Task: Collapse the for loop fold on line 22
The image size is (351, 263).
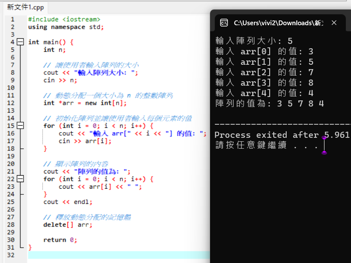Action: click(20, 179)
